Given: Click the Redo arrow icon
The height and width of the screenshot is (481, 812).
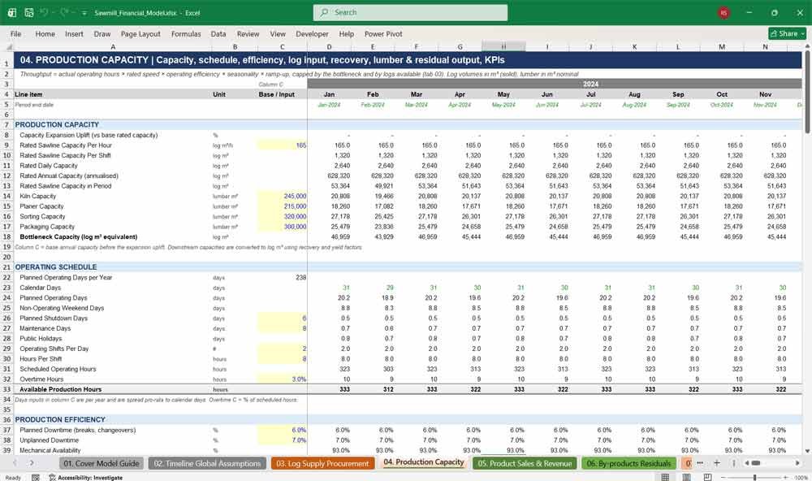Looking at the screenshot, I should click(63, 12).
